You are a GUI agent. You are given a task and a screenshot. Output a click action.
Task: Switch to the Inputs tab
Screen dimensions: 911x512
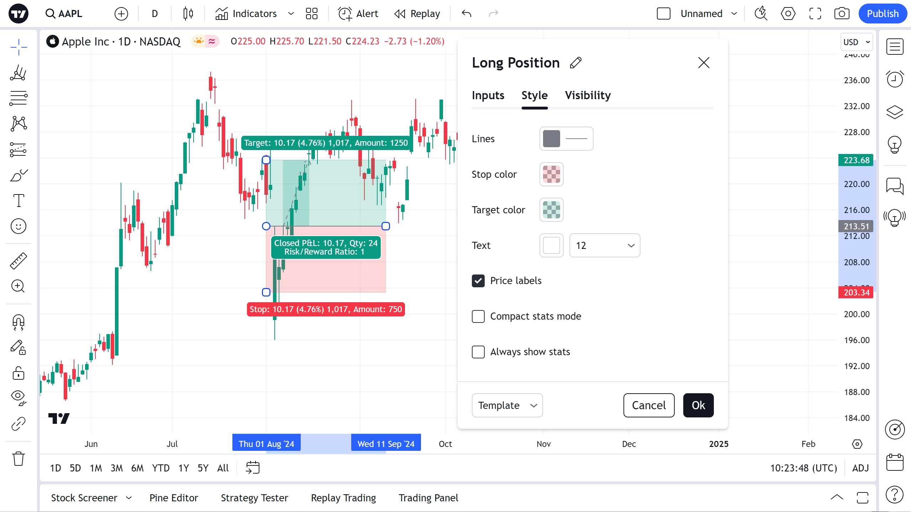tap(488, 95)
